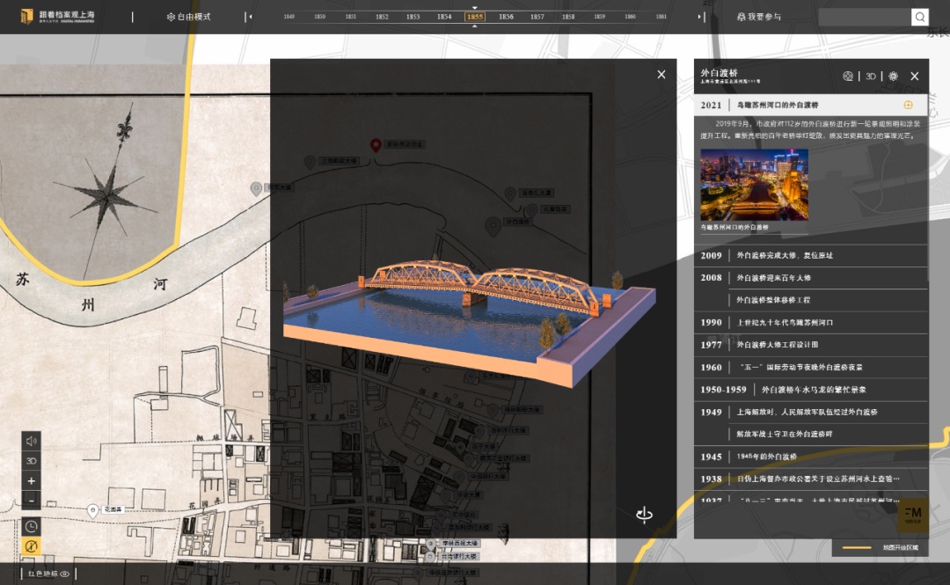Open the 我要参与 menu item
Screen dimensions: 950x585
point(758,17)
